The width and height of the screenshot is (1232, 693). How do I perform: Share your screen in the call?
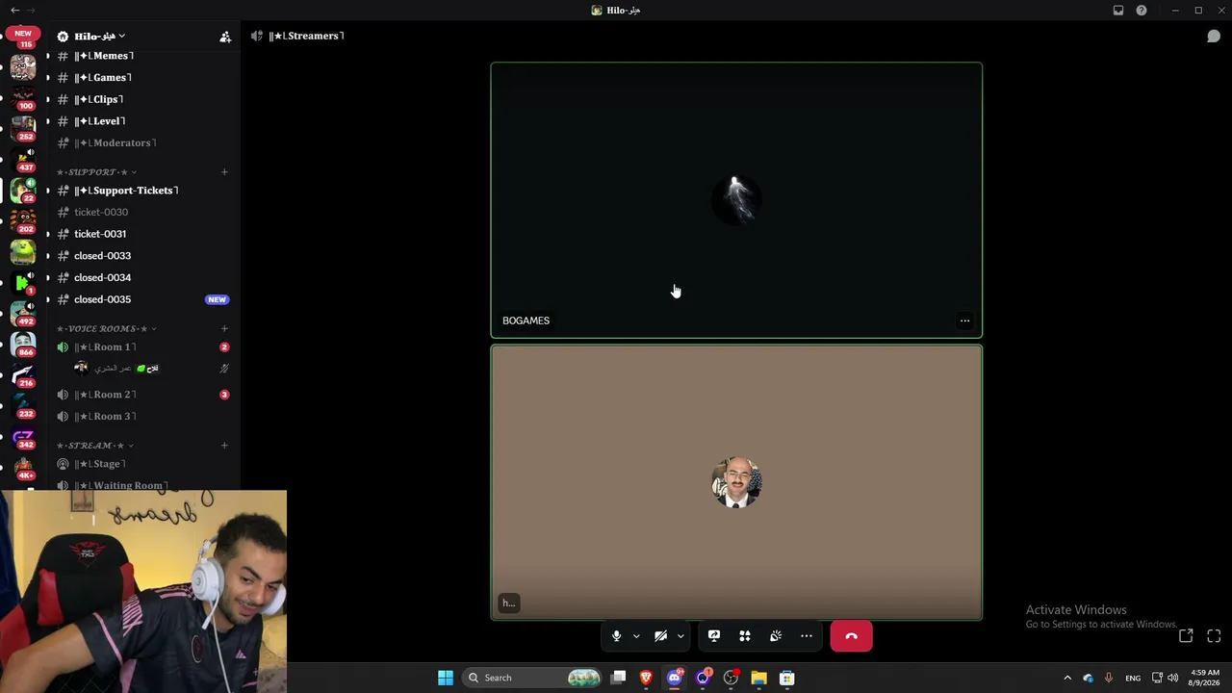point(714,636)
